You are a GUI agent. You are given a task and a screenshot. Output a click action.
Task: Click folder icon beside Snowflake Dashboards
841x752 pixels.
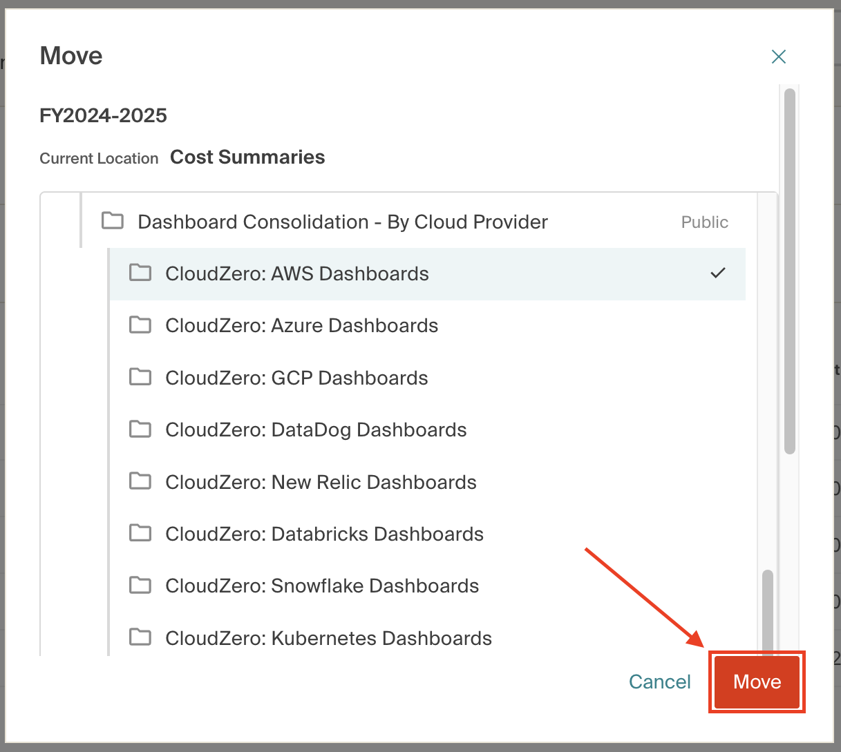point(140,585)
